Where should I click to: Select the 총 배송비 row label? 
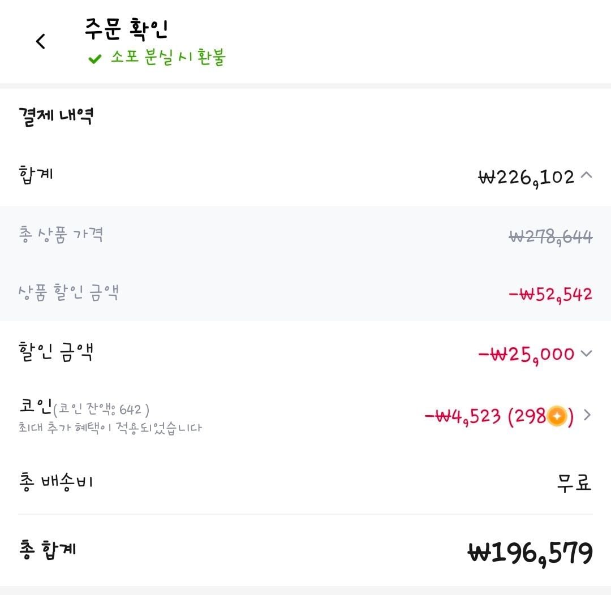(x=55, y=482)
